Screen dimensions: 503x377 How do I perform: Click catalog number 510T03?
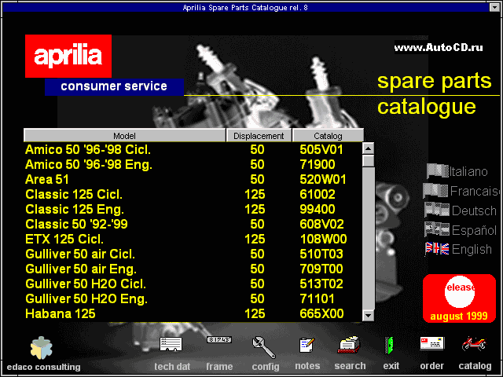coord(321,254)
